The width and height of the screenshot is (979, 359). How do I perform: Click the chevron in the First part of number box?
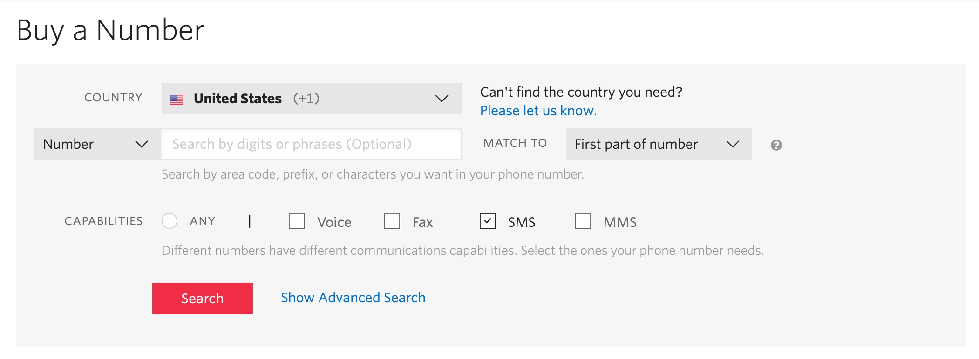pyautogui.click(x=733, y=144)
